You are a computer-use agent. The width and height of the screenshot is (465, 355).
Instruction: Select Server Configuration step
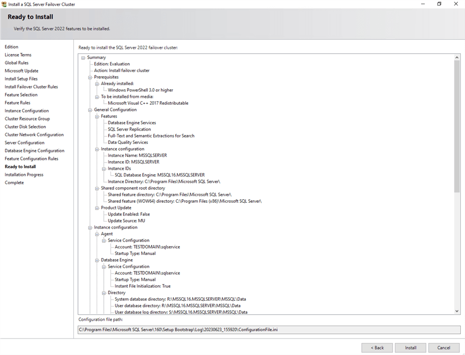click(24, 143)
